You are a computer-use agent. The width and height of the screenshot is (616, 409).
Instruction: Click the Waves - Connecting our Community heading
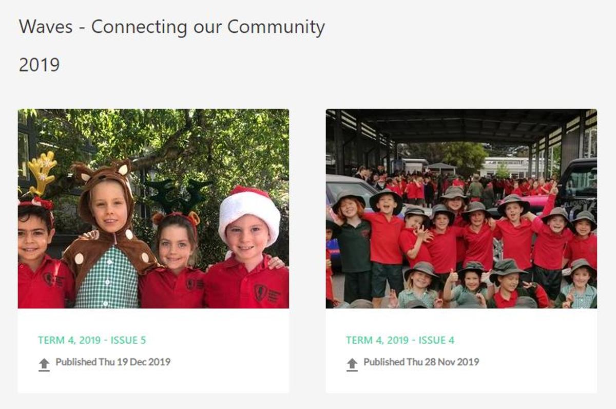pyautogui.click(x=172, y=27)
